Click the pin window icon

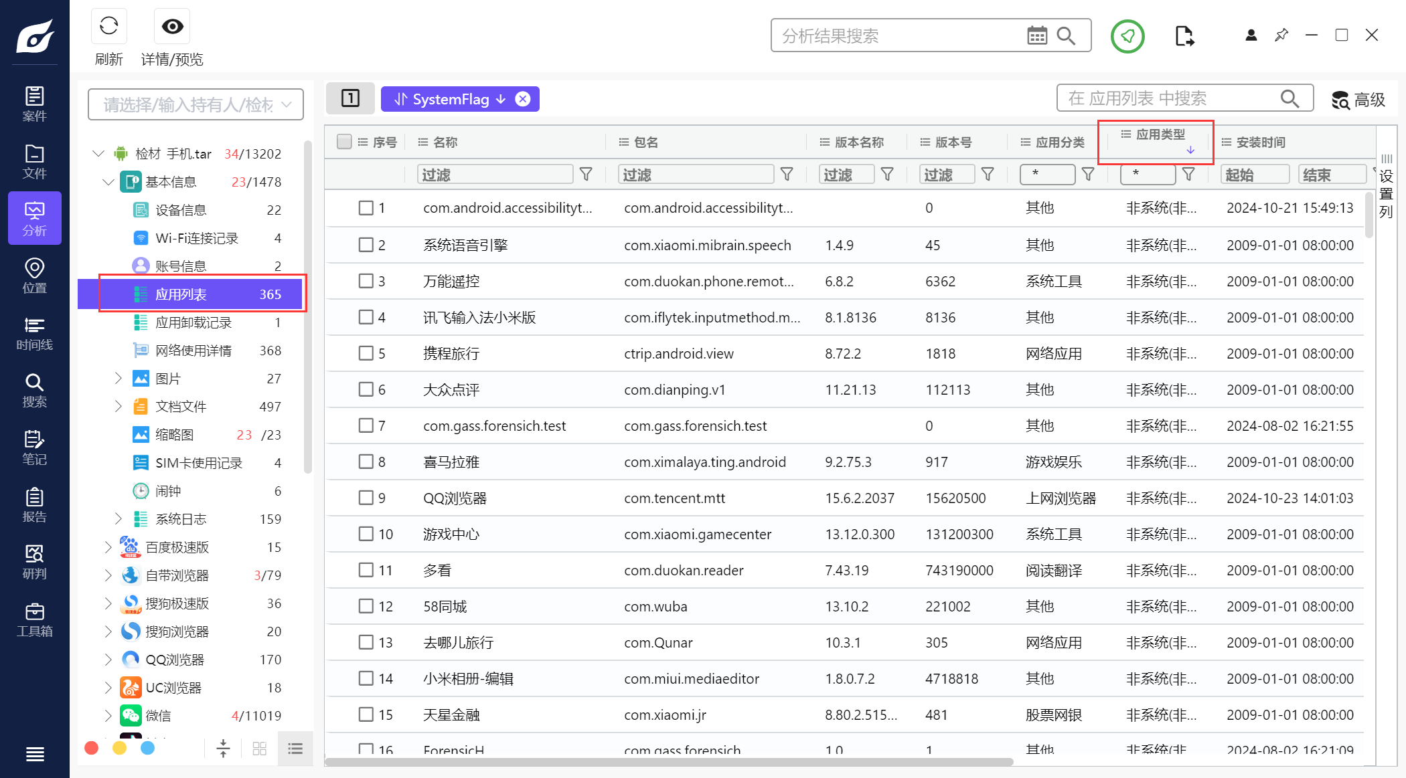pos(1281,35)
